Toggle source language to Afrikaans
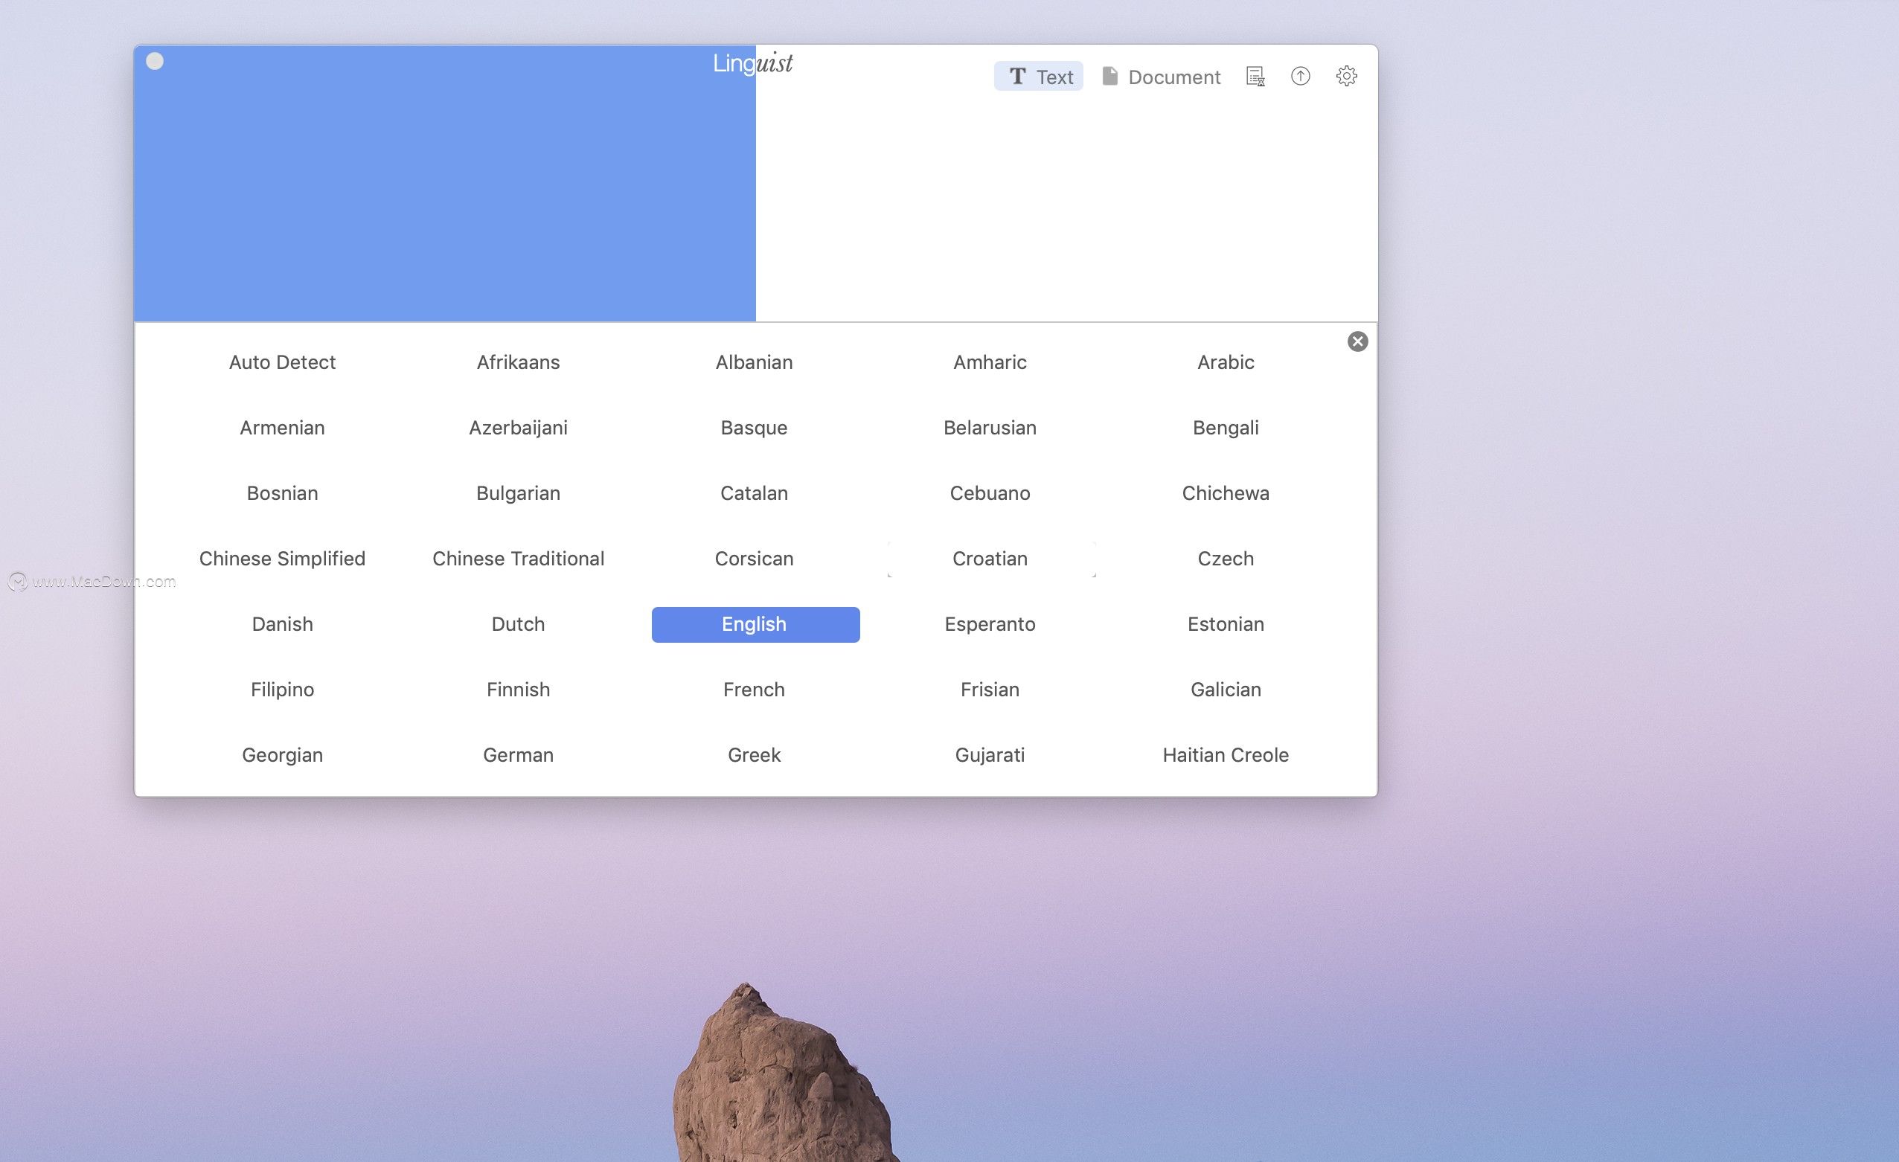Screen dimensions: 1899x1162 [518, 361]
